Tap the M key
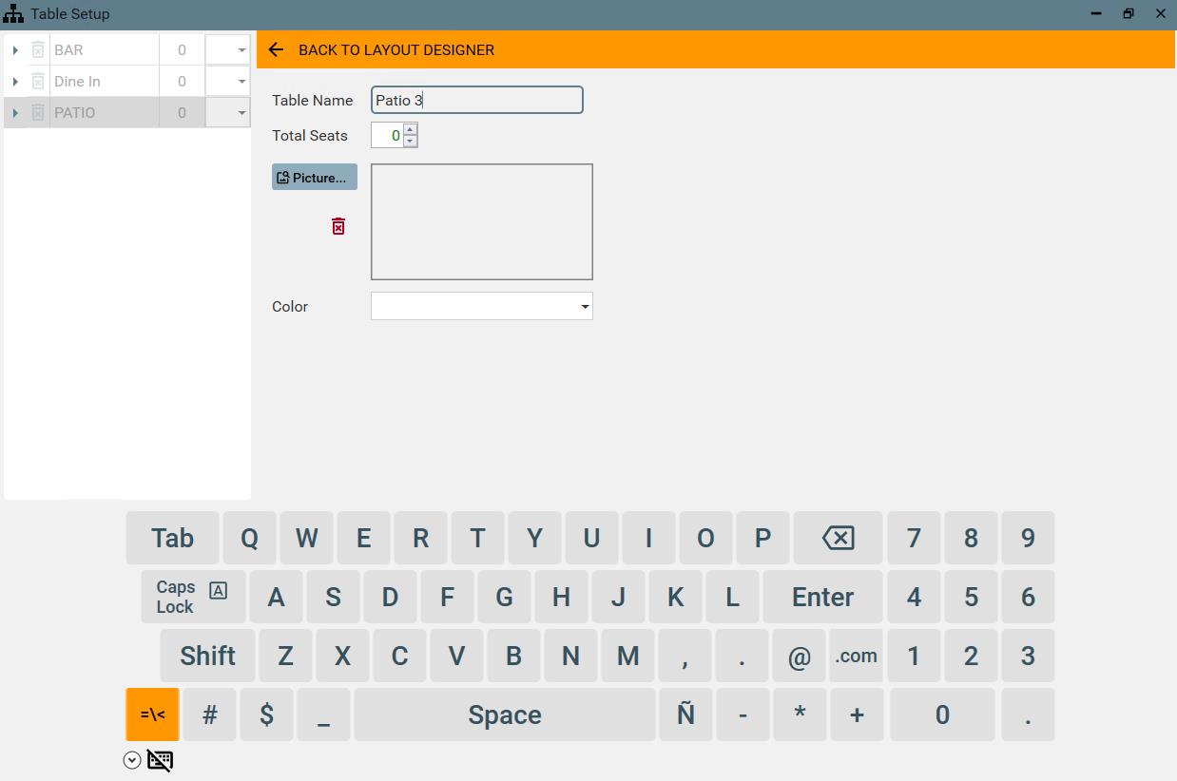 click(x=627, y=656)
